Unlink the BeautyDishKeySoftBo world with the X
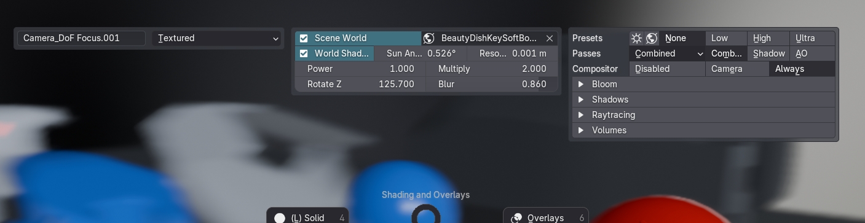 point(550,38)
